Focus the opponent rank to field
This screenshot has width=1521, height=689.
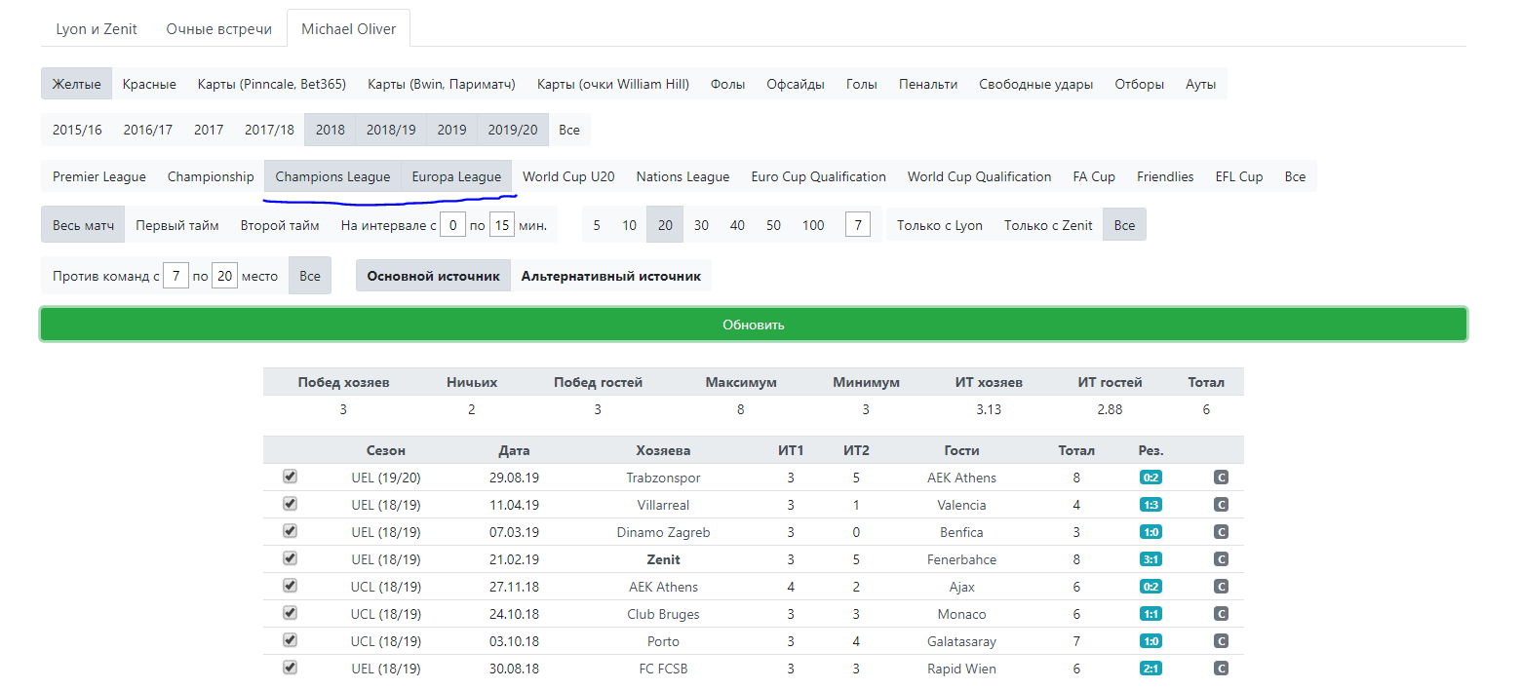(x=225, y=276)
